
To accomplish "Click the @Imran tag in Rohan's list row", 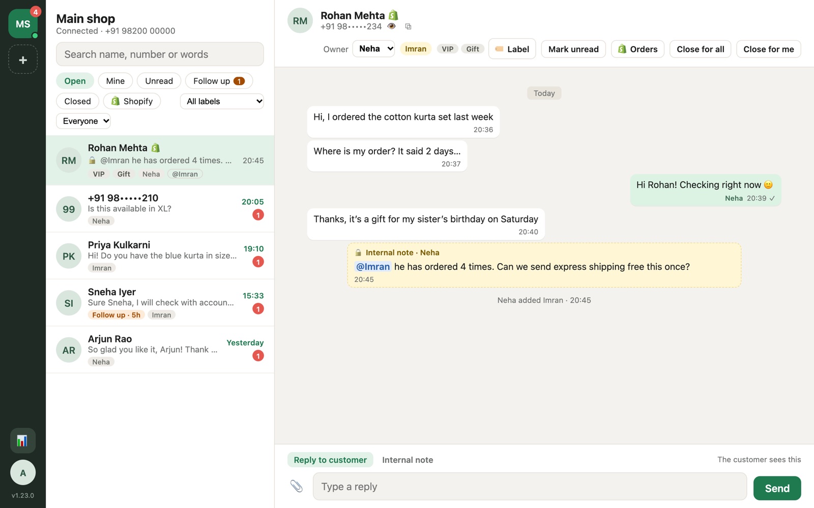I will (x=185, y=174).
